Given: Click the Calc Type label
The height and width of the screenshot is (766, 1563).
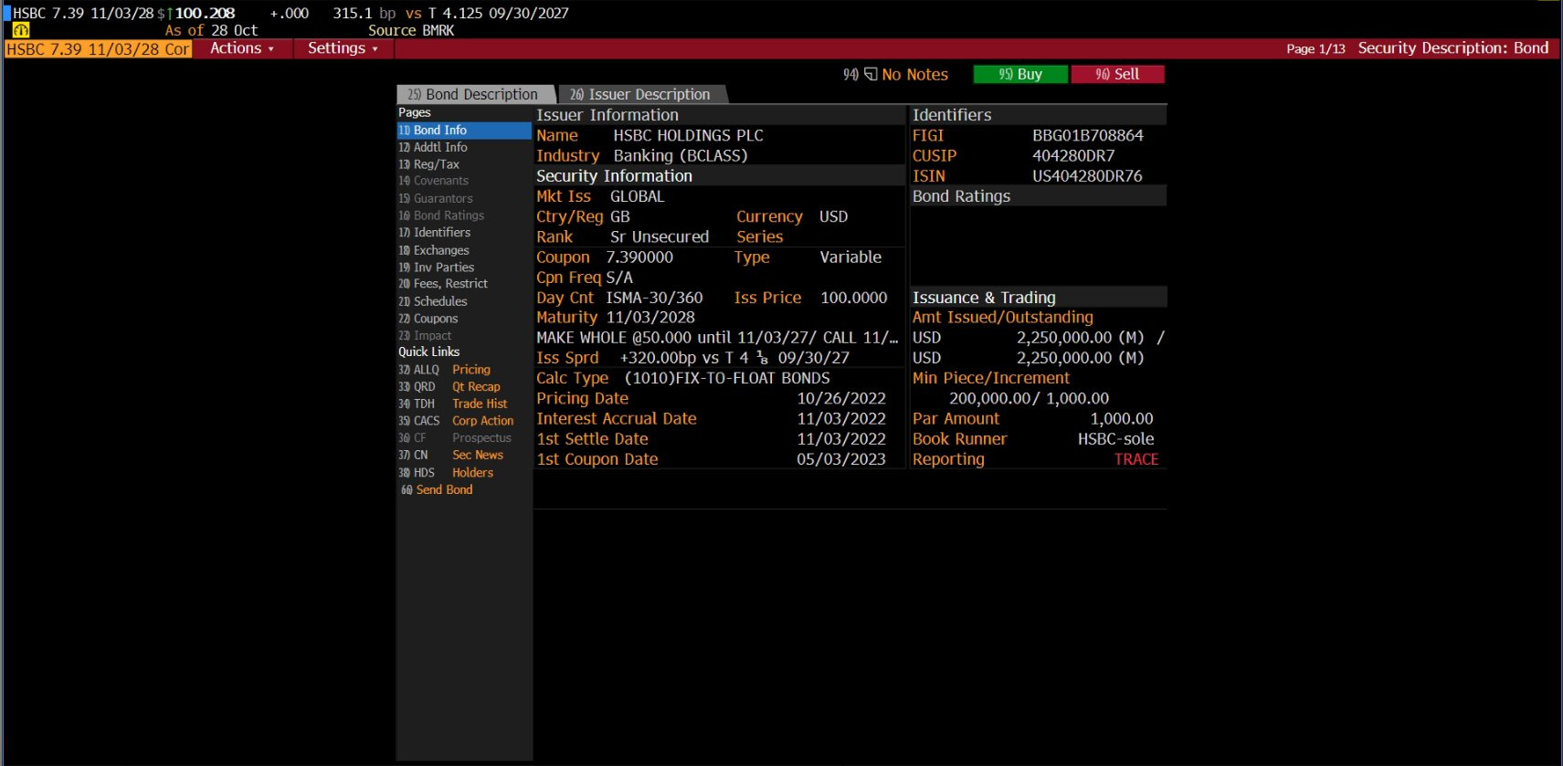Looking at the screenshot, I should pos(572,378).
